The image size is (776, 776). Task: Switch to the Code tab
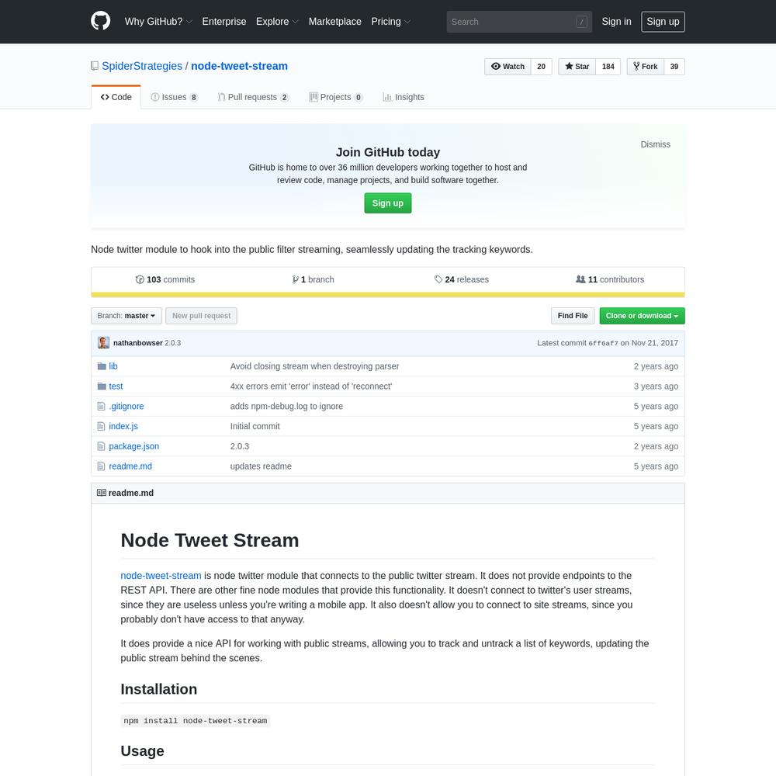point(116,97)
